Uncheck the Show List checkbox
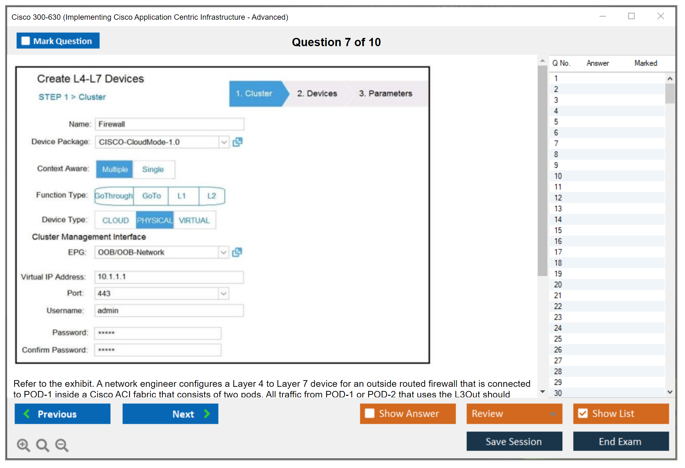The image size is (685, 468). 583,413
